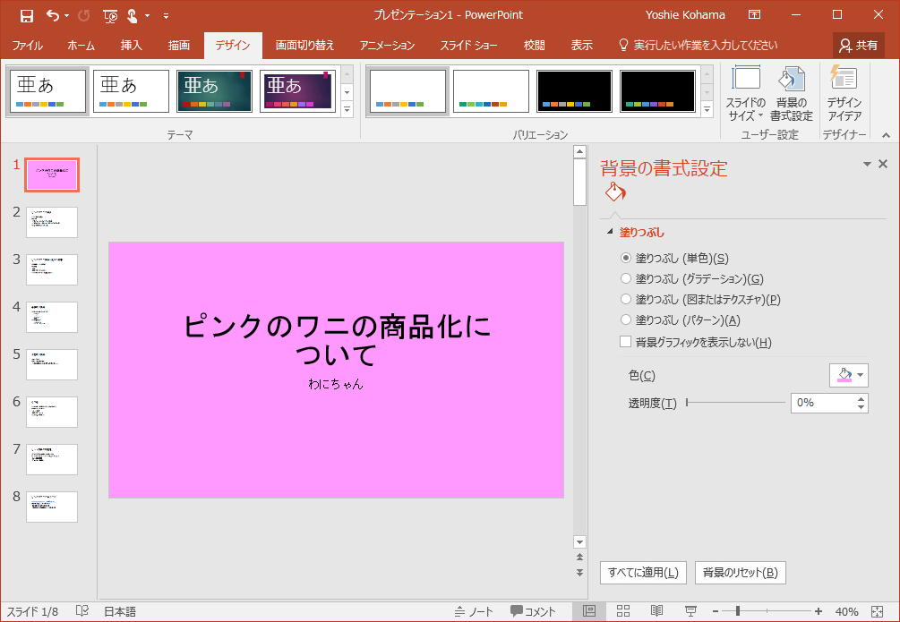
Task: Open Design Ideas (デザイン アイデア) icon
Action: [x=844, y=93]
